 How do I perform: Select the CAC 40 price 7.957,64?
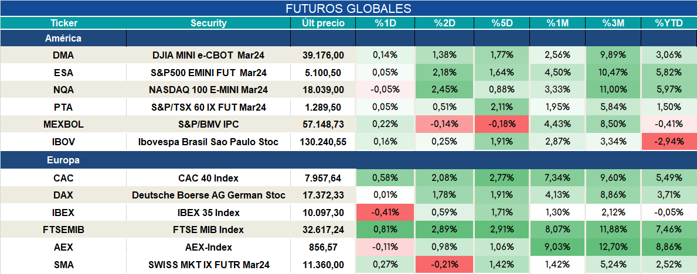(x=323, y=178)
